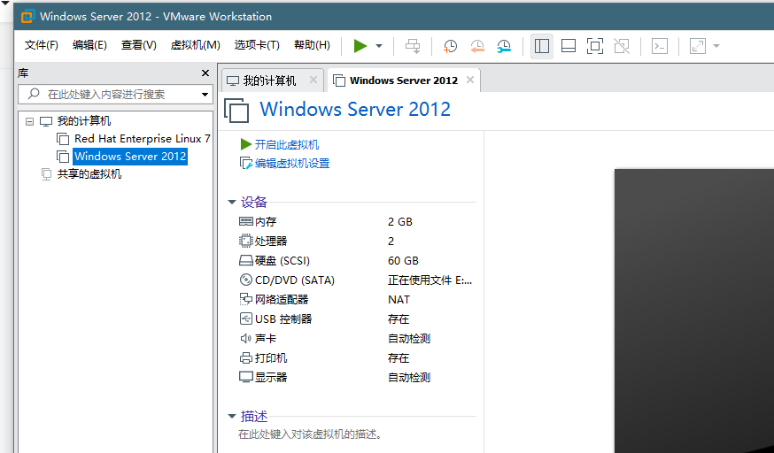Image resolution: width=774 pixels, height=453 pixels.
Task: Select 我的计算机 in the library tree
Action: pos(84,120)
